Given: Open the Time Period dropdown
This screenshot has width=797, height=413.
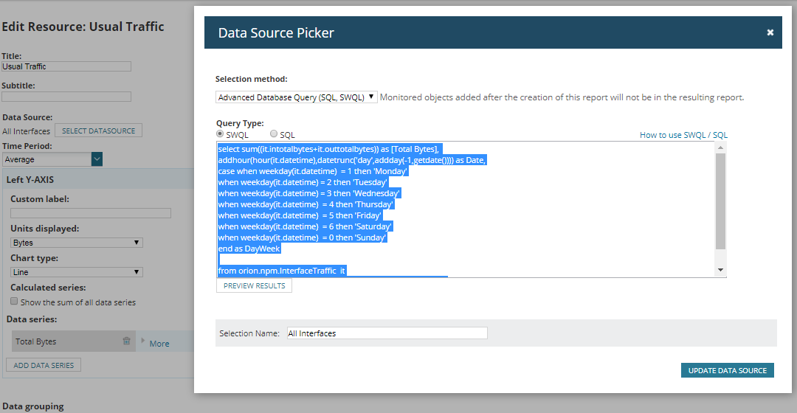Looking at the screenshot, I should (52, 159).
